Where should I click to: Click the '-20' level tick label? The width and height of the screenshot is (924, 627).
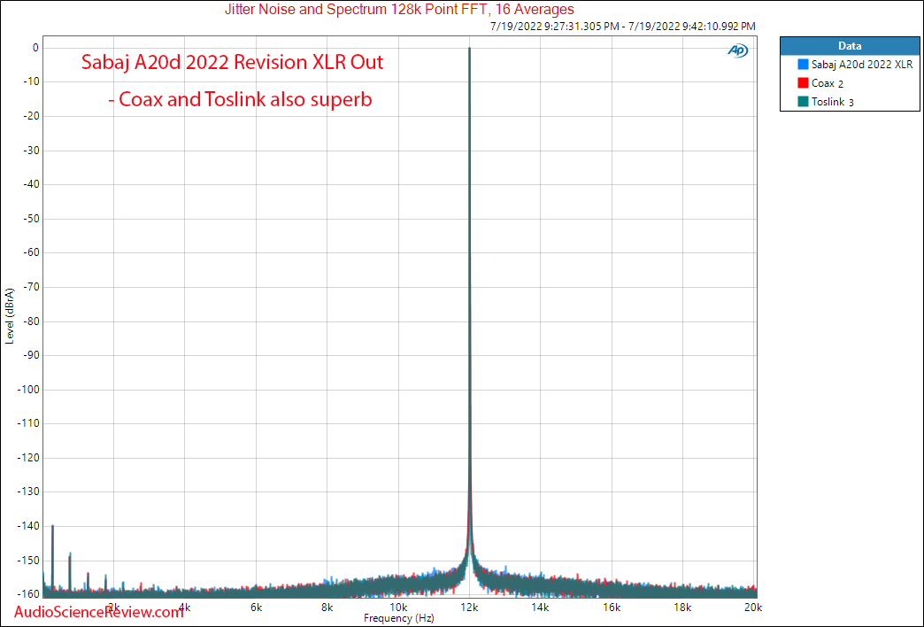pyautogui.click(x=31, y=116)
